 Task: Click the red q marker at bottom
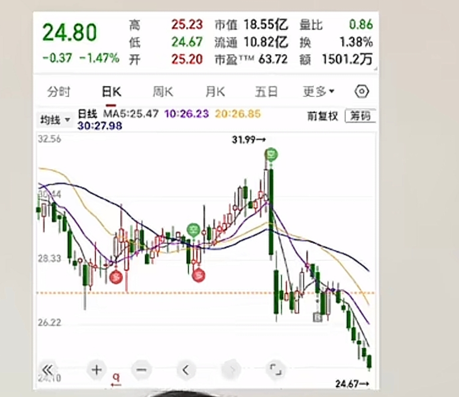[x=116, y=379]
